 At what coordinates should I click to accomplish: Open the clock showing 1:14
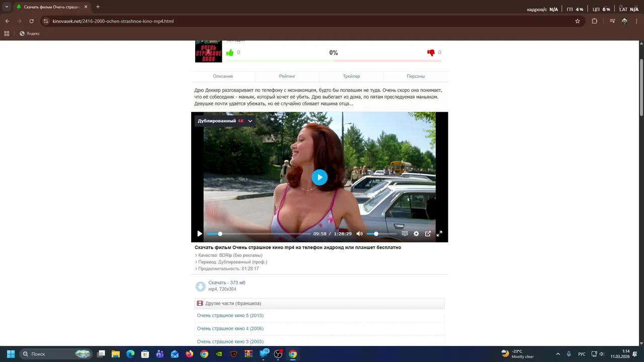coord(620,354)
